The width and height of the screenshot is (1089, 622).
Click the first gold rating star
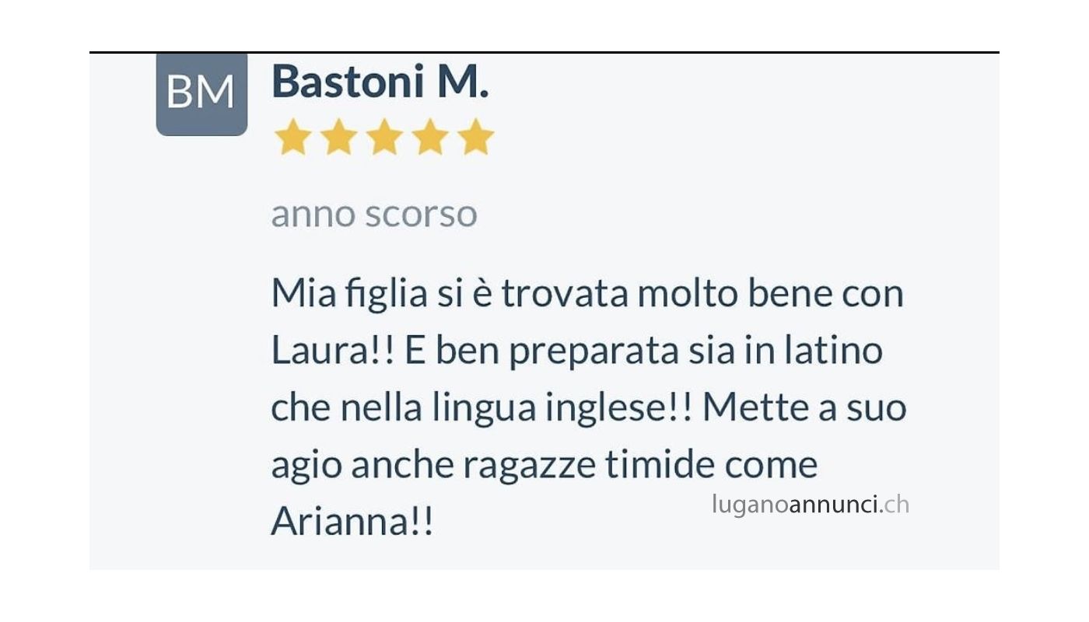[x=293, y=137]
